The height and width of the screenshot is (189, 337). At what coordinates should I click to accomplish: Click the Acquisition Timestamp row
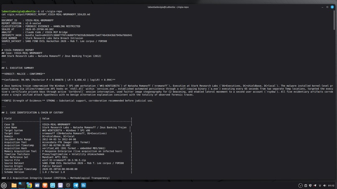pyautogui.click(x=66, y=146)
